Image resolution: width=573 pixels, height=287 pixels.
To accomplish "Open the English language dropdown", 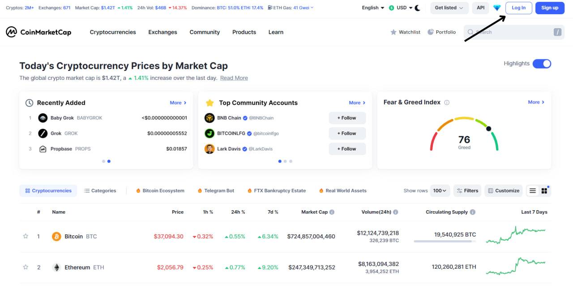I will pyautogui.click(x=373, y=8).
